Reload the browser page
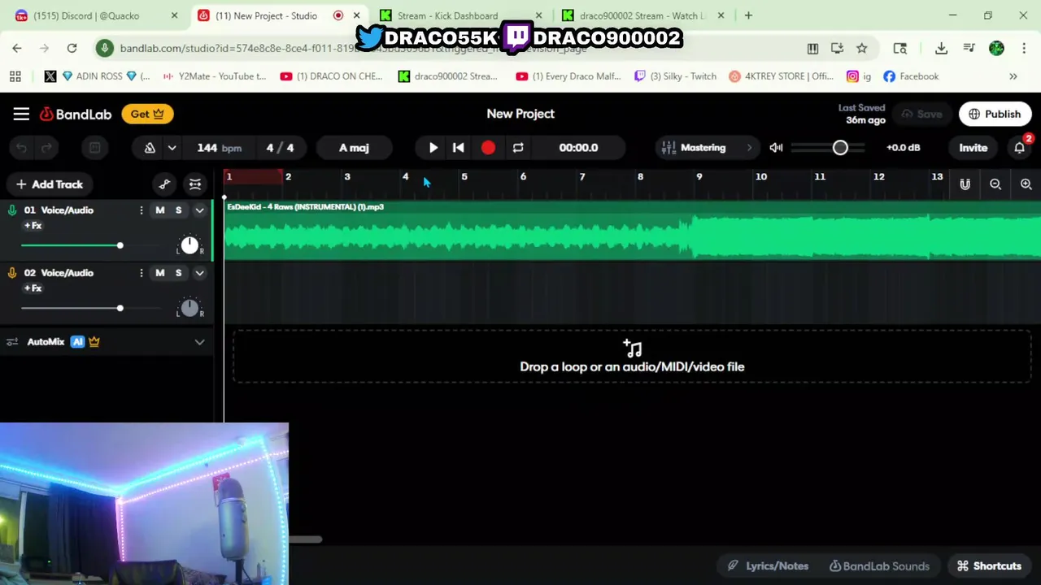Screen dimensions: 1041x585 click(72, 49)
